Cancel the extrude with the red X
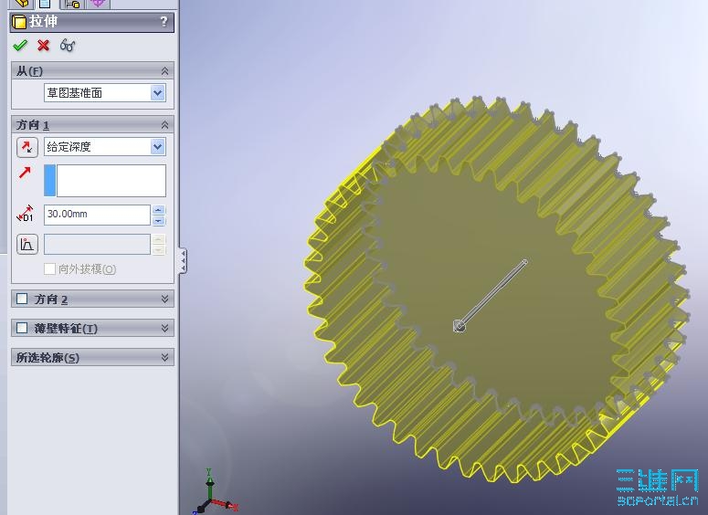708x515 pixels. tap(43, 45)
